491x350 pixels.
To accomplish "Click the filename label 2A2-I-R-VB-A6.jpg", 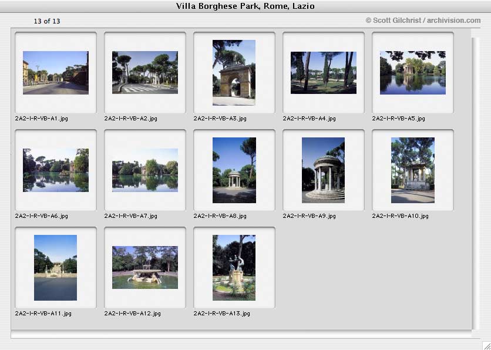I will (x=41, y=216).
